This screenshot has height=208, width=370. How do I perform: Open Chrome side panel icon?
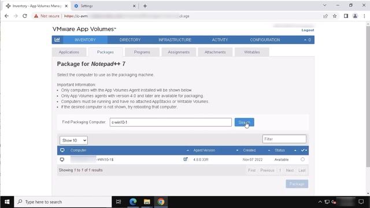click(346, 16)
